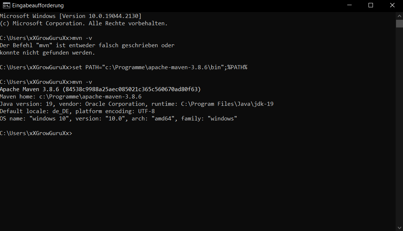403x231 pixels.
Task: Click the Default locale de_DE line
Action: click(x=77, y=111)
